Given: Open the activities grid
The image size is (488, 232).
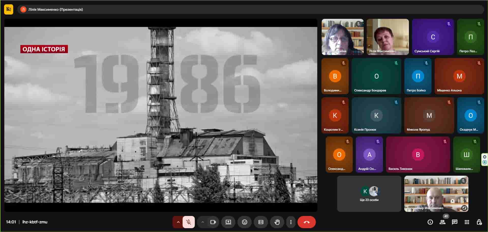Looking at the screenshot, I should click(467, 222).
